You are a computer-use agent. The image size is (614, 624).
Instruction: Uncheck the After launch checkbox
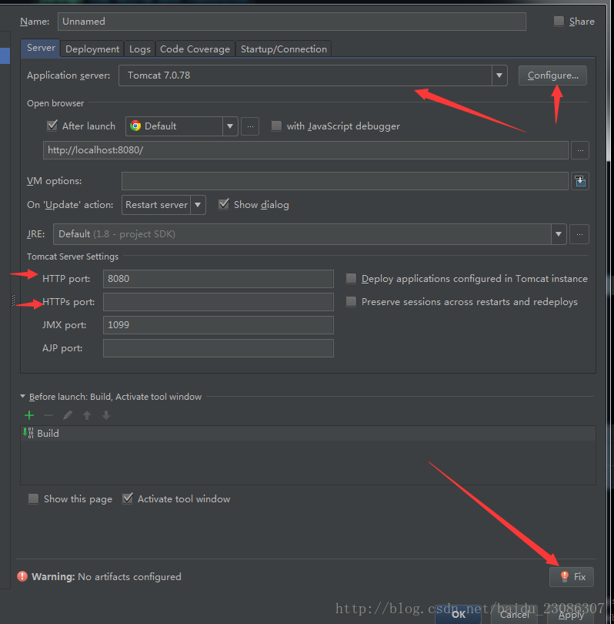point(52,126)
